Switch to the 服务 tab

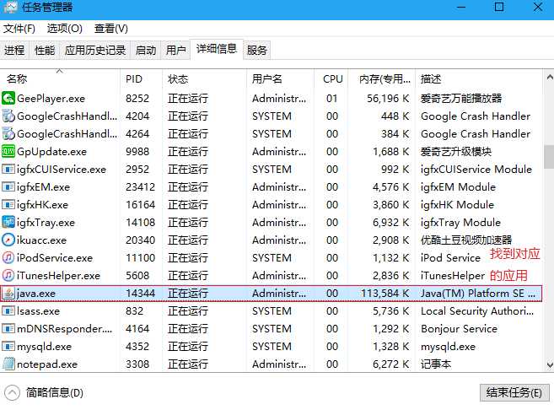[x=257, y=51]
